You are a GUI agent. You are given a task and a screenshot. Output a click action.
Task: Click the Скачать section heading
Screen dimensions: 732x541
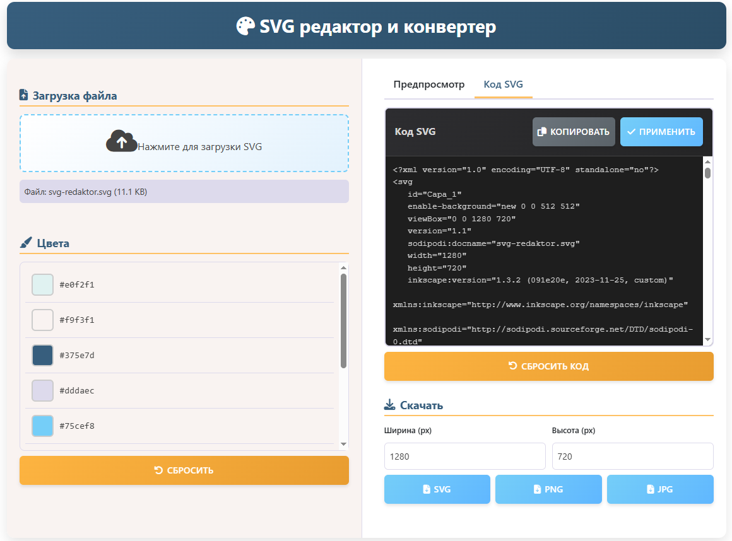[421, 405]
